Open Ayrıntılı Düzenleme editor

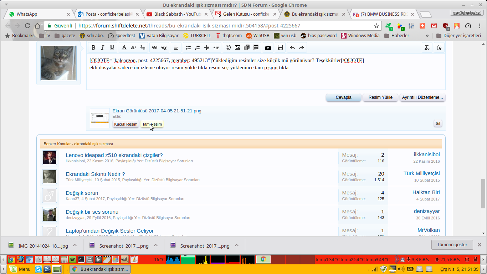(x=422, y=97)
